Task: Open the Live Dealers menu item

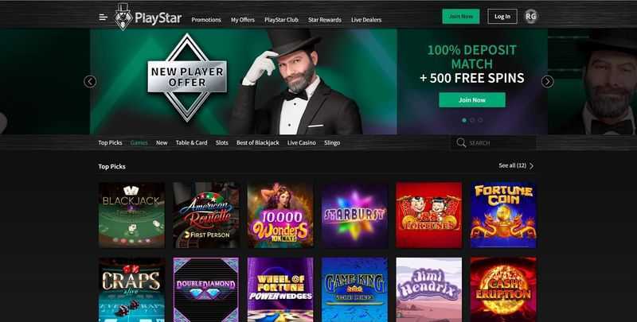Action: click(x=366, y=19)
